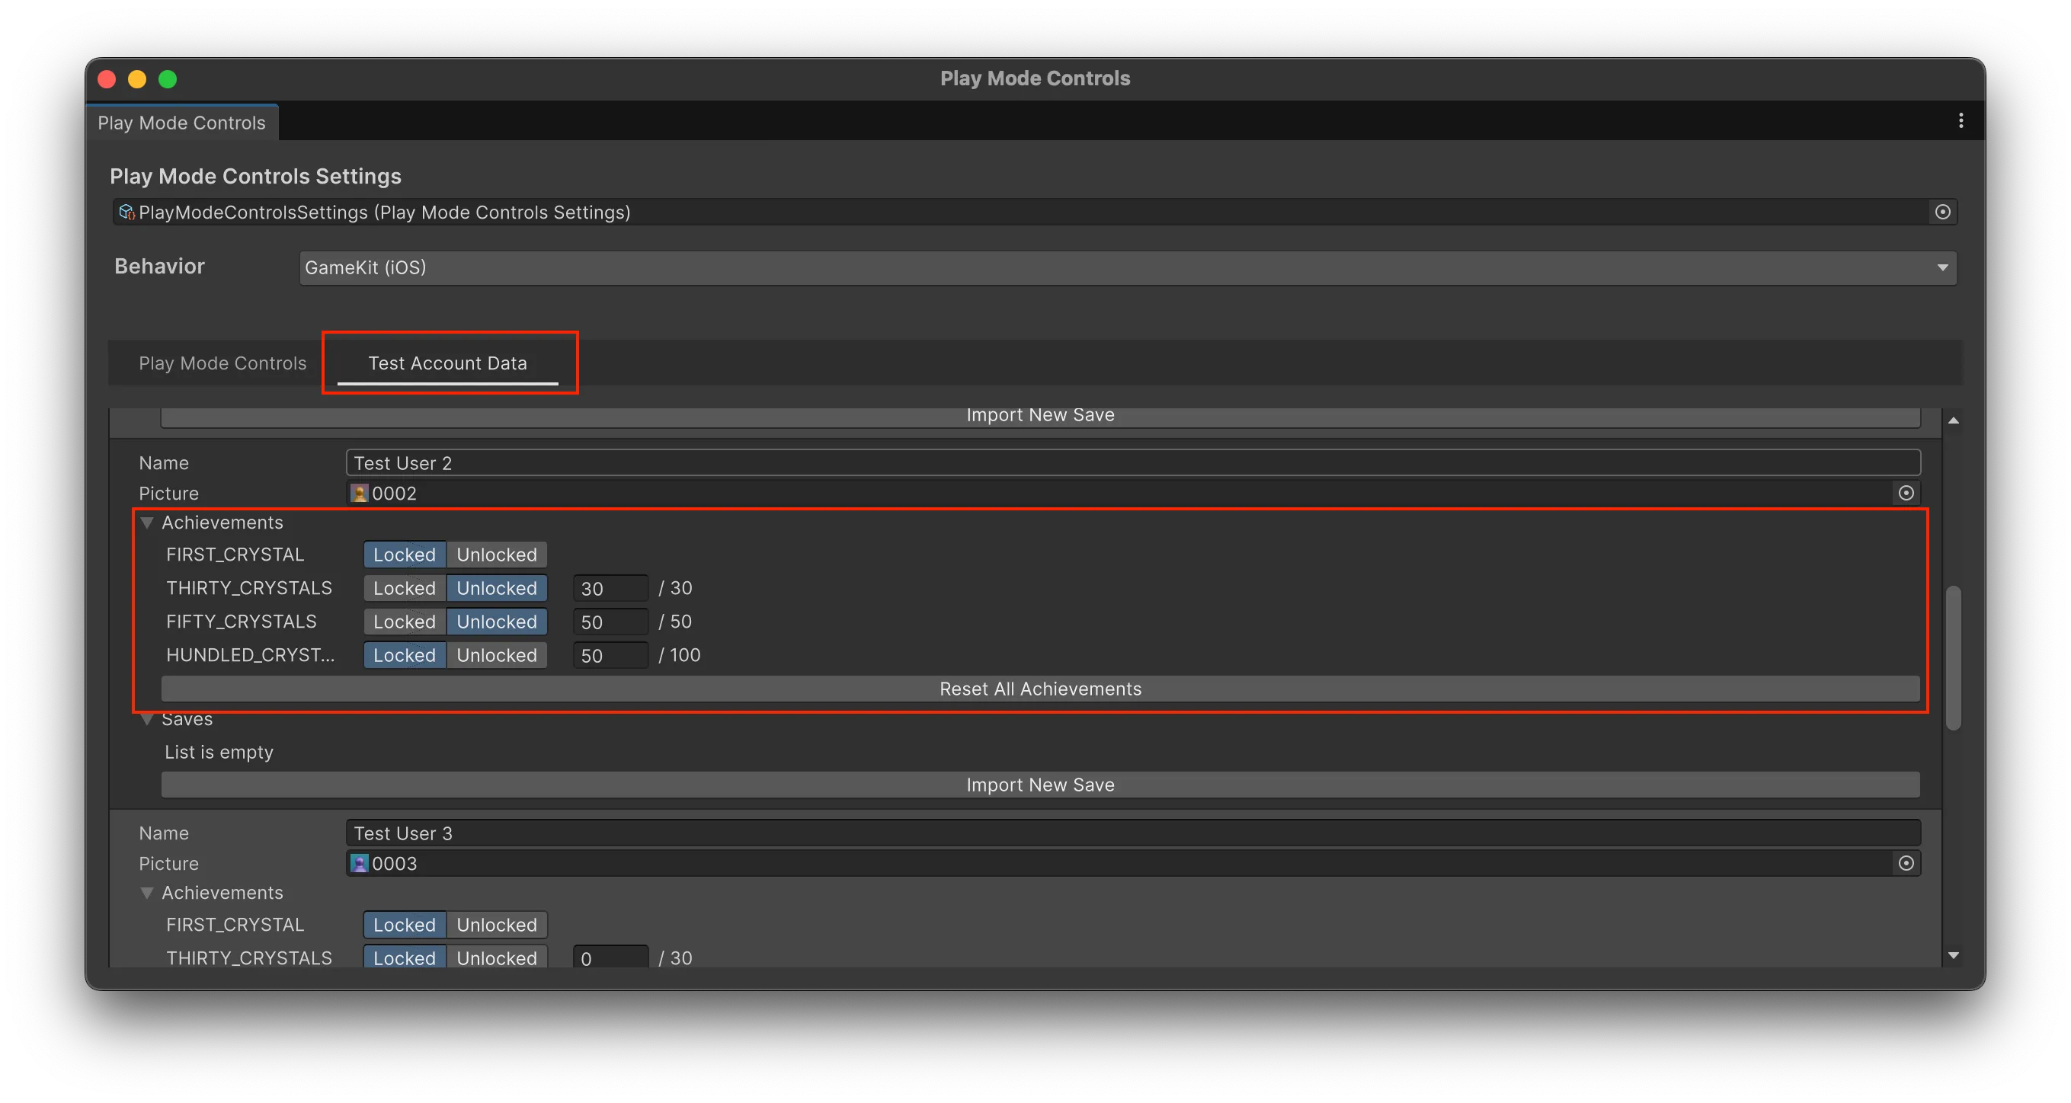2071x1103 pixels.
Task: Click the 0002 picture thumbnail icon
Action: [x=360, y=494]
